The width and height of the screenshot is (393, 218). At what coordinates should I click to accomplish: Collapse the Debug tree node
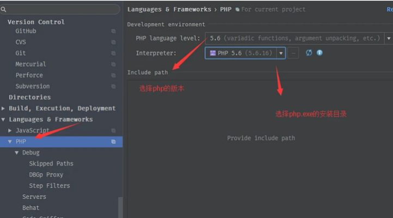pyautogui.click(x=17, y=153)
